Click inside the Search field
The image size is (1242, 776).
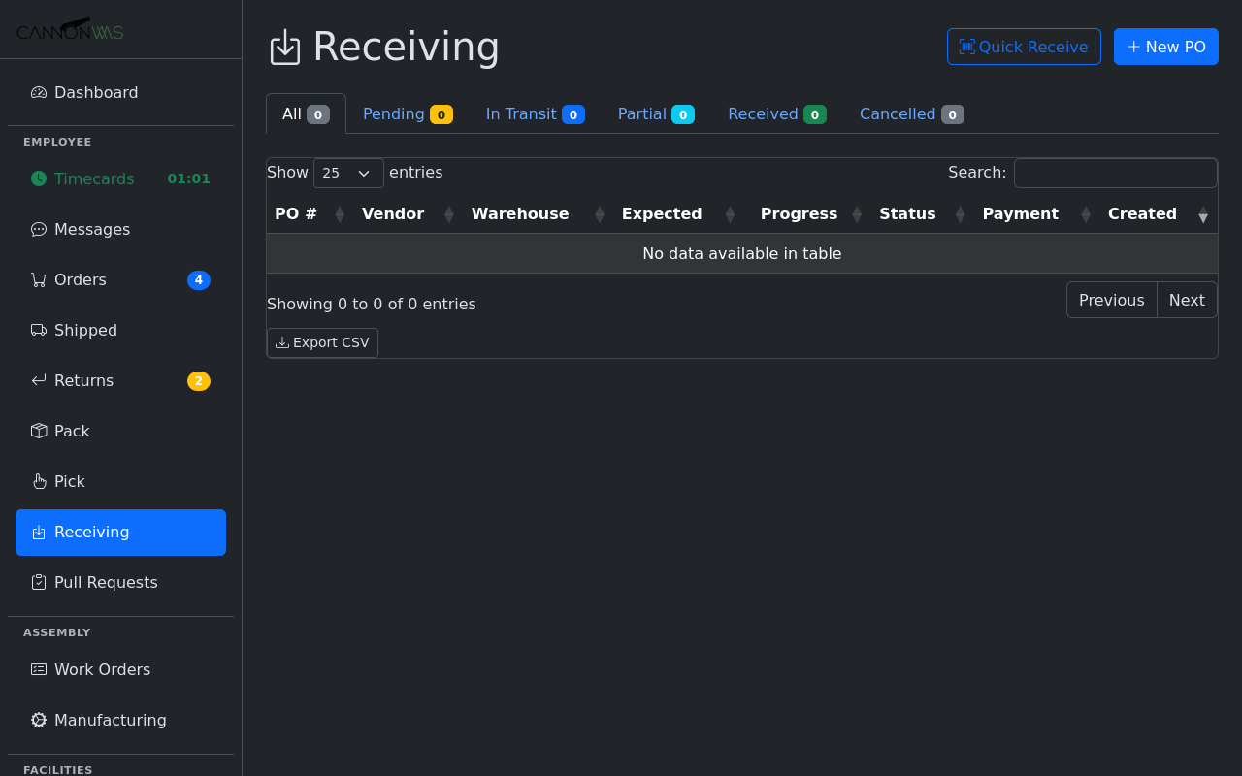[1116, 173]
